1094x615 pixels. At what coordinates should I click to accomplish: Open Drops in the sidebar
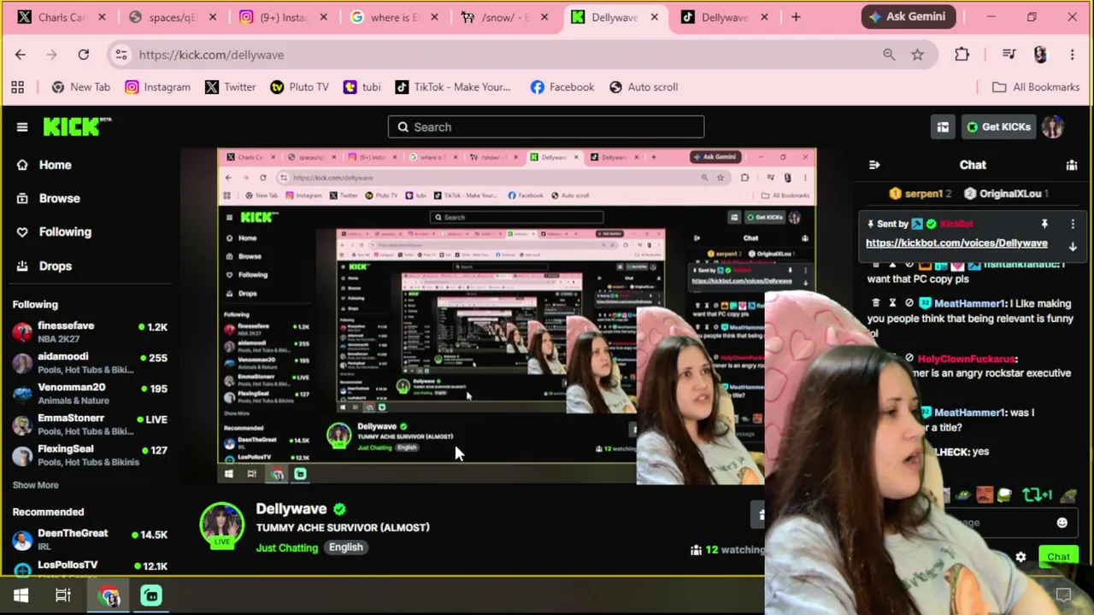point(55,266)
